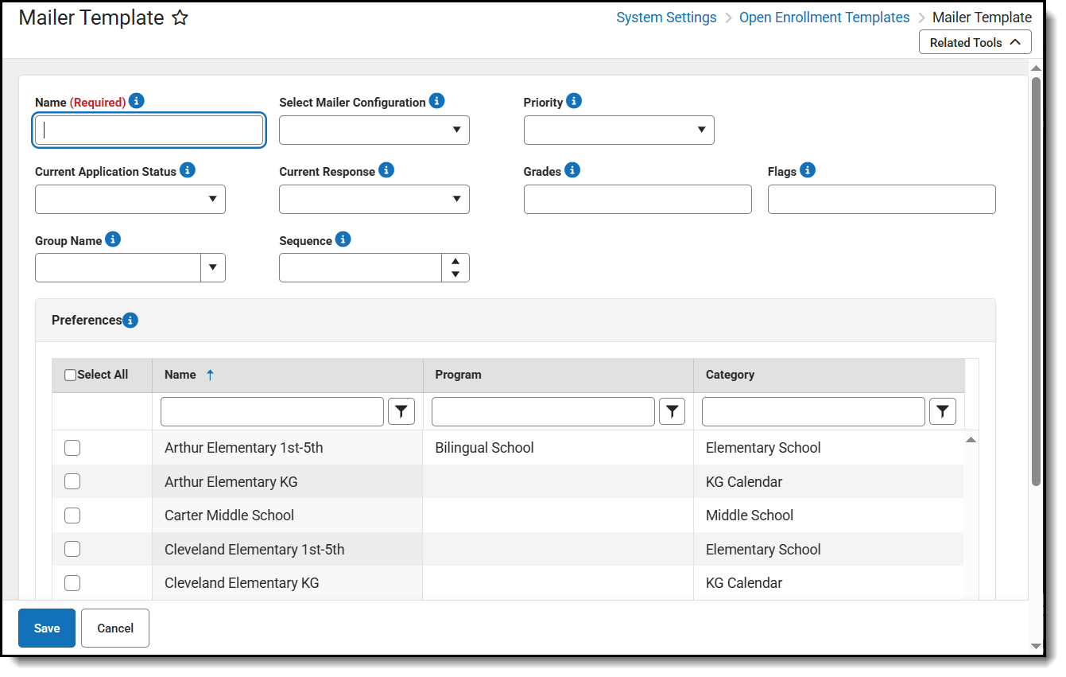
Task: Check the Select All checkbox
Action: coord(71,375)
